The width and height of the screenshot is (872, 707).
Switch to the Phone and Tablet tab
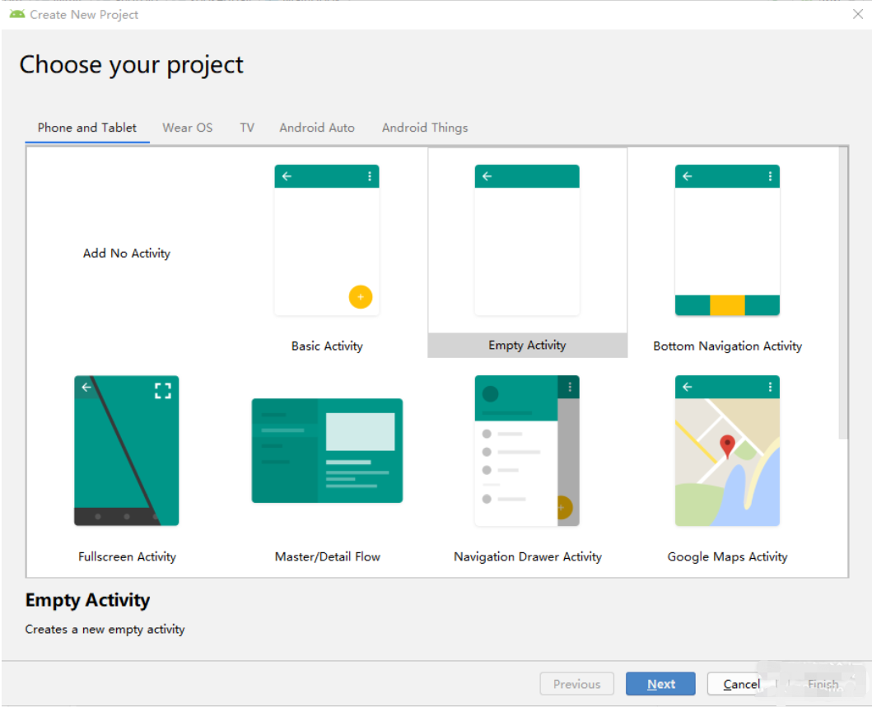pyautogui.click(x=87, y=128)
